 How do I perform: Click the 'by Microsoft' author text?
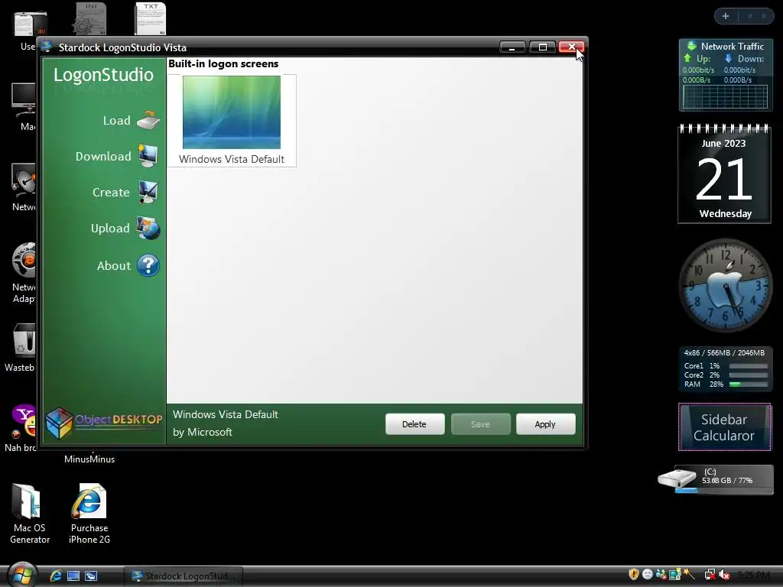pyautogui.click(x=202, y=433)
